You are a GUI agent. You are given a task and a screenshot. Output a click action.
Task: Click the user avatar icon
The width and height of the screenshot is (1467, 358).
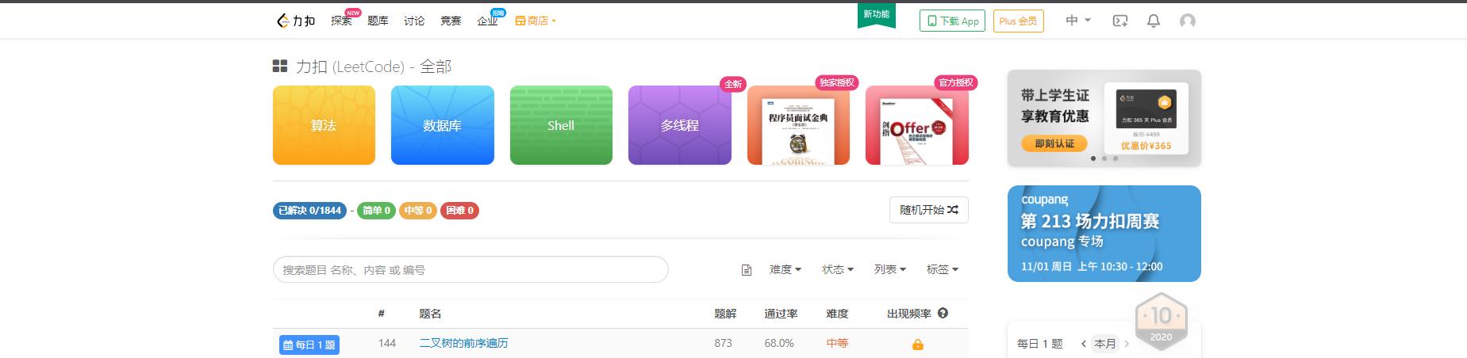(1187, 21)
